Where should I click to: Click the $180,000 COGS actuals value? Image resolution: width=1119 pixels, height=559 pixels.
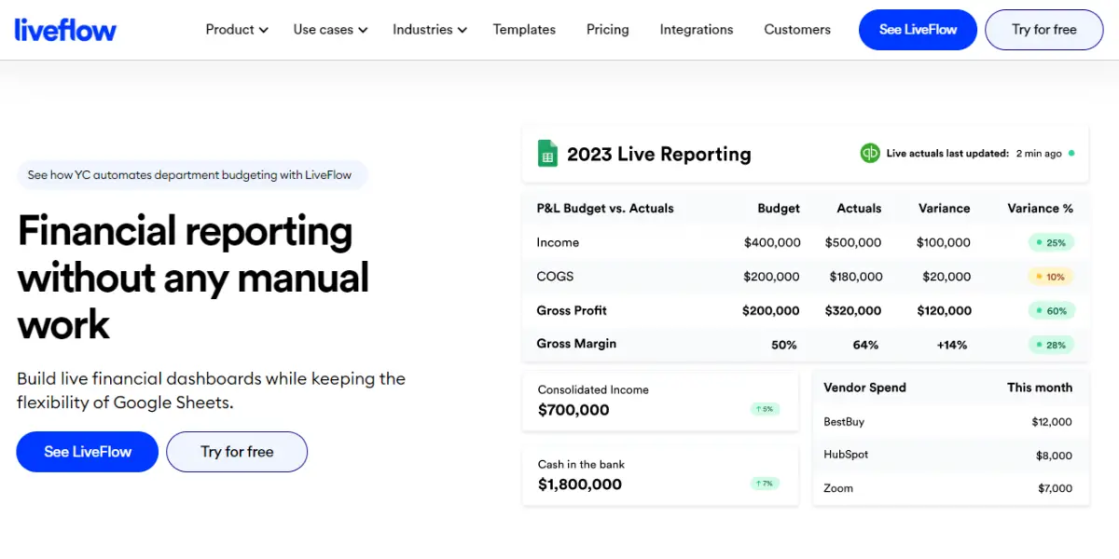(856, 277)
